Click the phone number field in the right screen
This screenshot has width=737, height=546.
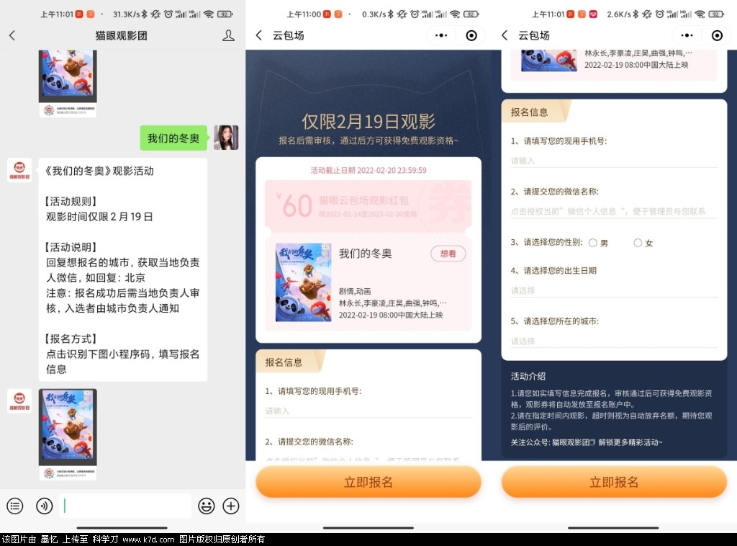coord(614,161)
